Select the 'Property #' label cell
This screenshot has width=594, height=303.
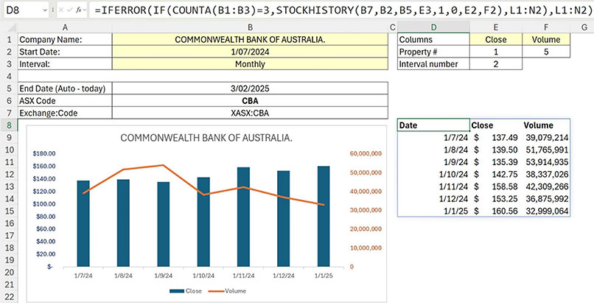(x=434, y=52)
